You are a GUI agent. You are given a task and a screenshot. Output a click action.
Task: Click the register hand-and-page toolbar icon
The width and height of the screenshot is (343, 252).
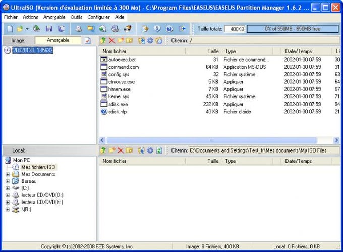[145, 29]
